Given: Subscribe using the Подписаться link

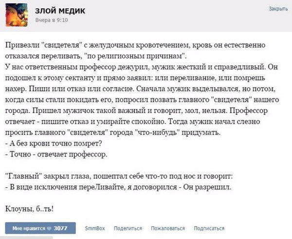Looking at the screenshot, I should pos(209,228).
